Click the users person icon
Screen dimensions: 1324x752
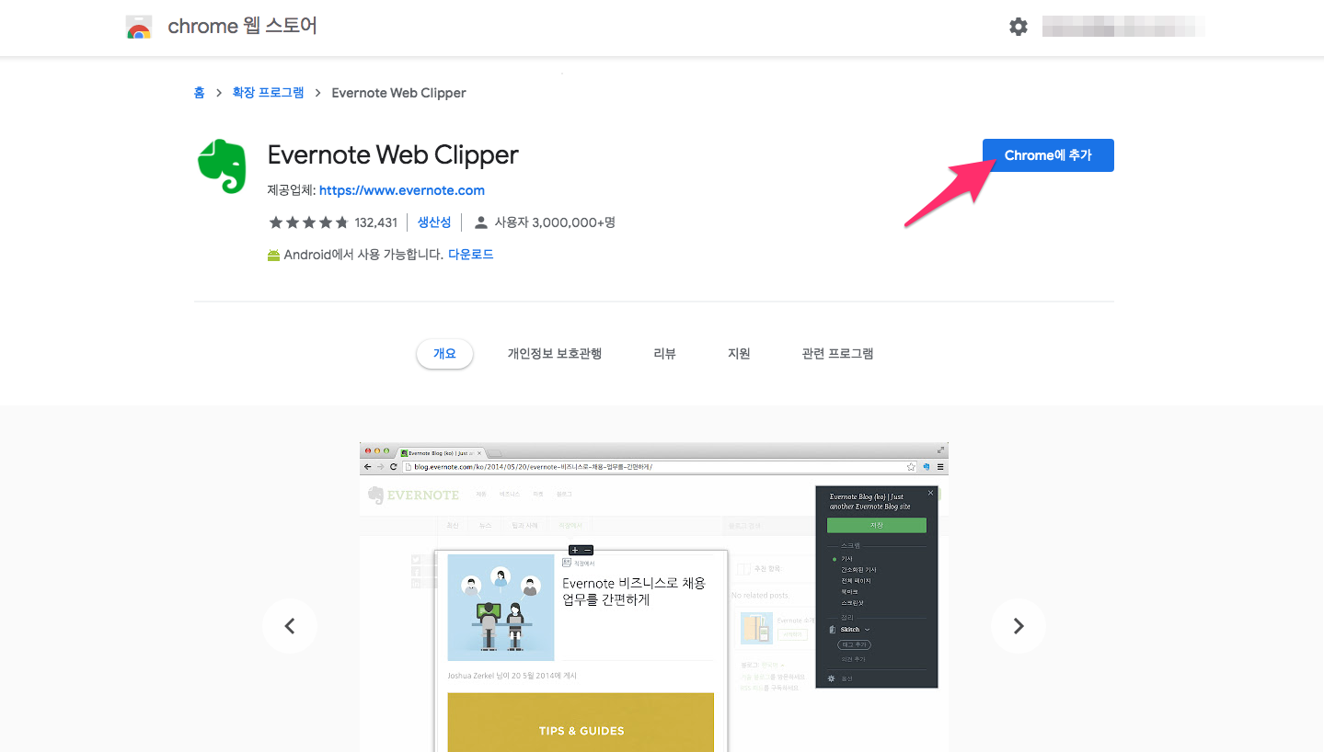480,222
